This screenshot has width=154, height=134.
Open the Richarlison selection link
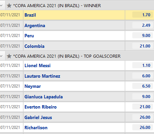(36, 128)
